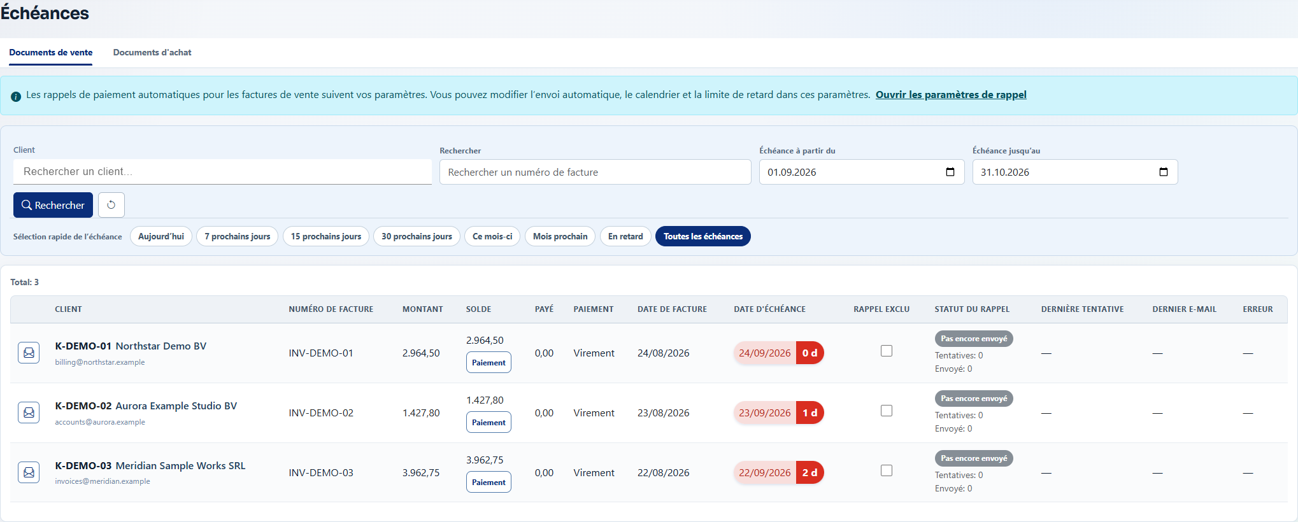
Task: Click Paiement button for INV-DEMO-01
Action: (x=489, y=362)
